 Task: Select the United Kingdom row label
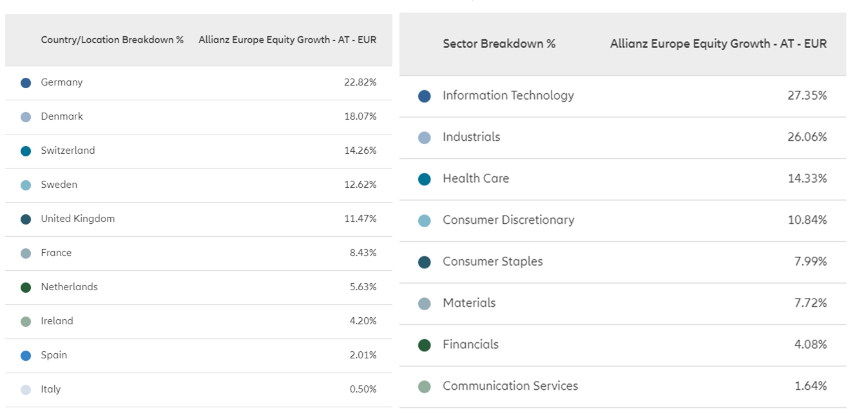[x=77, y=219]
